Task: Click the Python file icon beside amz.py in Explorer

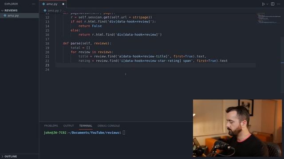Action: tap(5, 15)
